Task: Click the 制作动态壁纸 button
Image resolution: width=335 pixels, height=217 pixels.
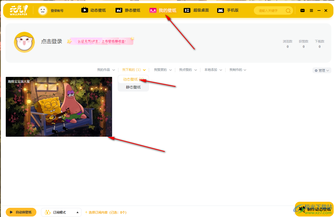Action: (x=314, y=209)
